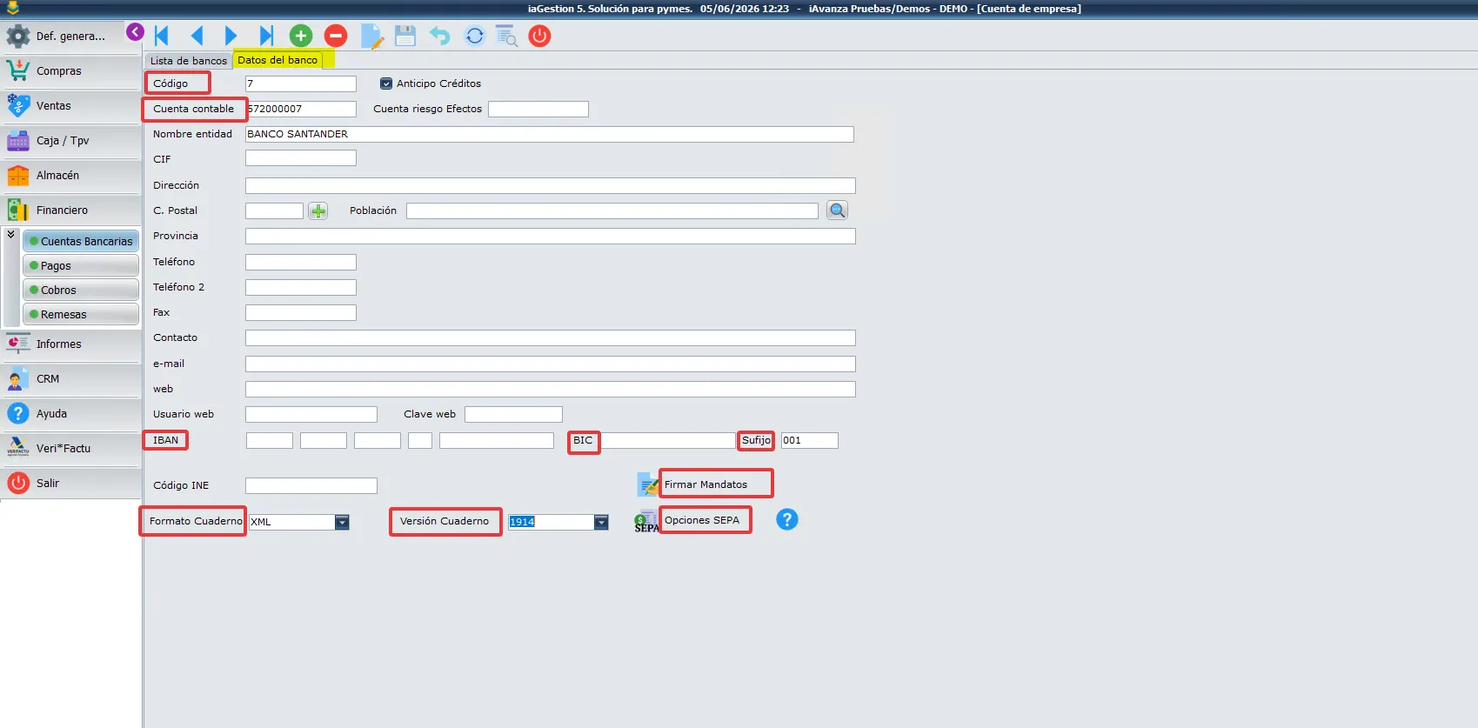Save record with floppy disk icon
The height and width of the screenshot is (728, 1478).
point(405,36)
